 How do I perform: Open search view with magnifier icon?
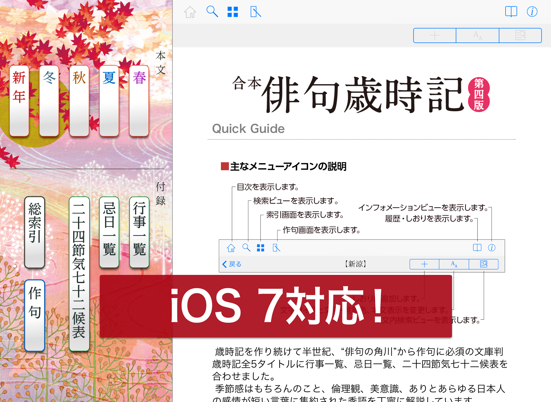[212, 12]
